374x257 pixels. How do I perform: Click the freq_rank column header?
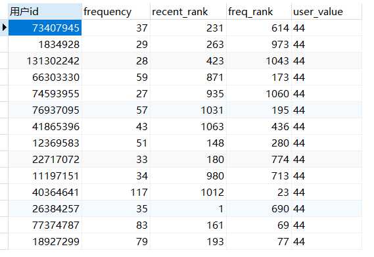[x=259, y=11]
